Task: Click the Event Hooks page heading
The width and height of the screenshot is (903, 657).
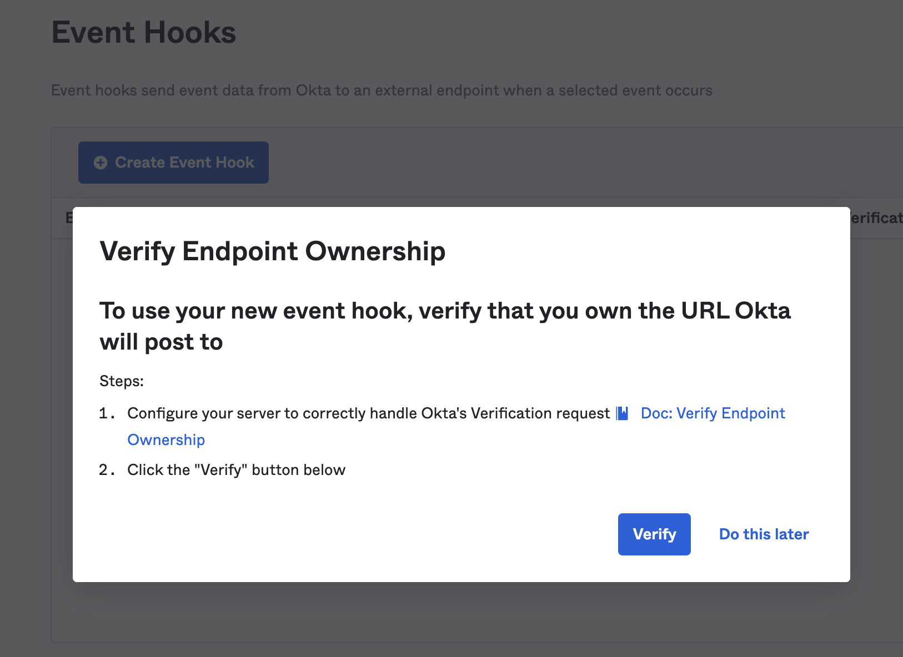Action: point(144,32)
